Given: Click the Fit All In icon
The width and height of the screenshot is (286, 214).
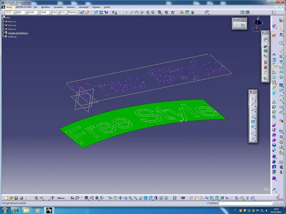Looking at the screenshot, I should tap(115, 198).
